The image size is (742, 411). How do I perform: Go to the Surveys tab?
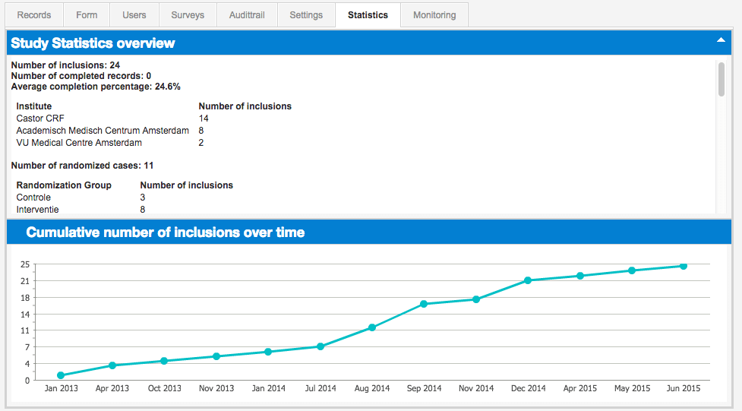coord(188,15)
